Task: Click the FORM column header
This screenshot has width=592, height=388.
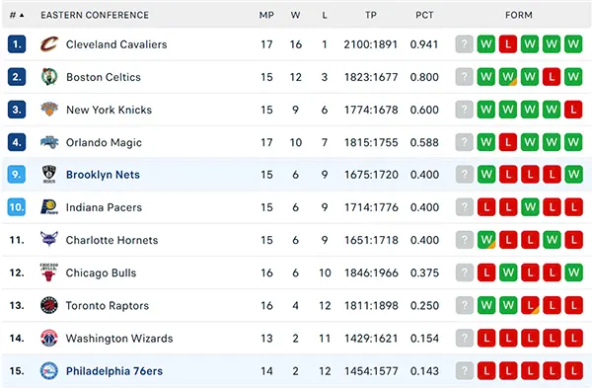Action: click(519, 15)
